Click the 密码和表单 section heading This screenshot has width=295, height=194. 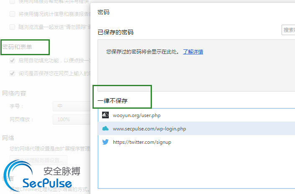pos(17,47)
